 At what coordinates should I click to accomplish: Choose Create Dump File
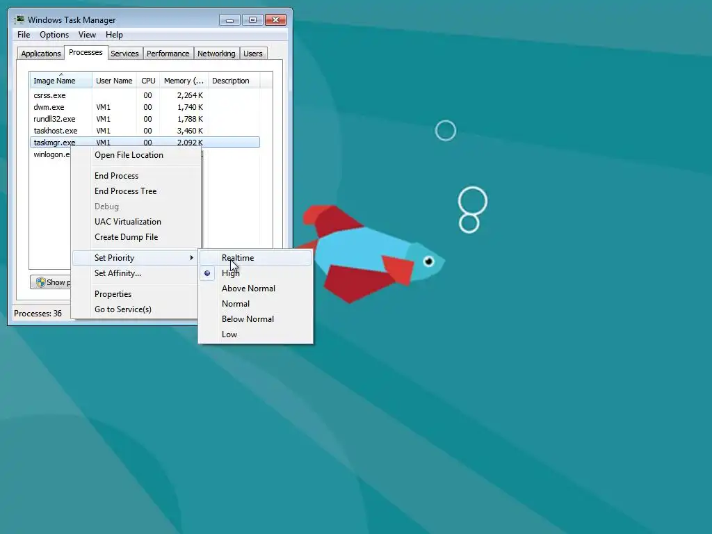click(x=136, y=237)
